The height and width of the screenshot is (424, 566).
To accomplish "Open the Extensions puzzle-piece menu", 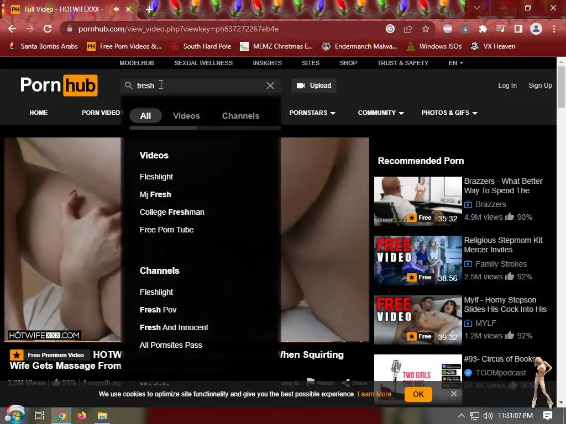I will 483,29.
